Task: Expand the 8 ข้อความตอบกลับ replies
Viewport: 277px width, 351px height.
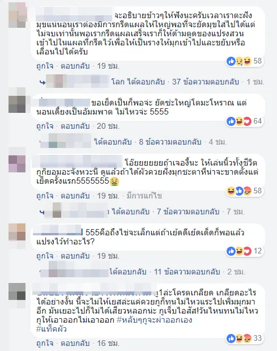Action: 170,142
